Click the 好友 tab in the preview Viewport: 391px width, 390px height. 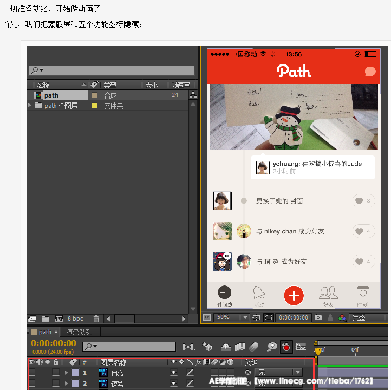[x=328, y=296]
